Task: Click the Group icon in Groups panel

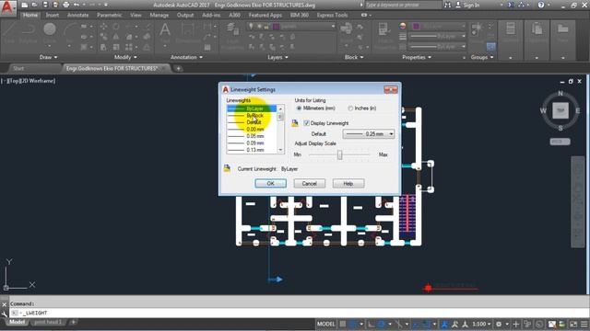Action: tap(478, 29)
